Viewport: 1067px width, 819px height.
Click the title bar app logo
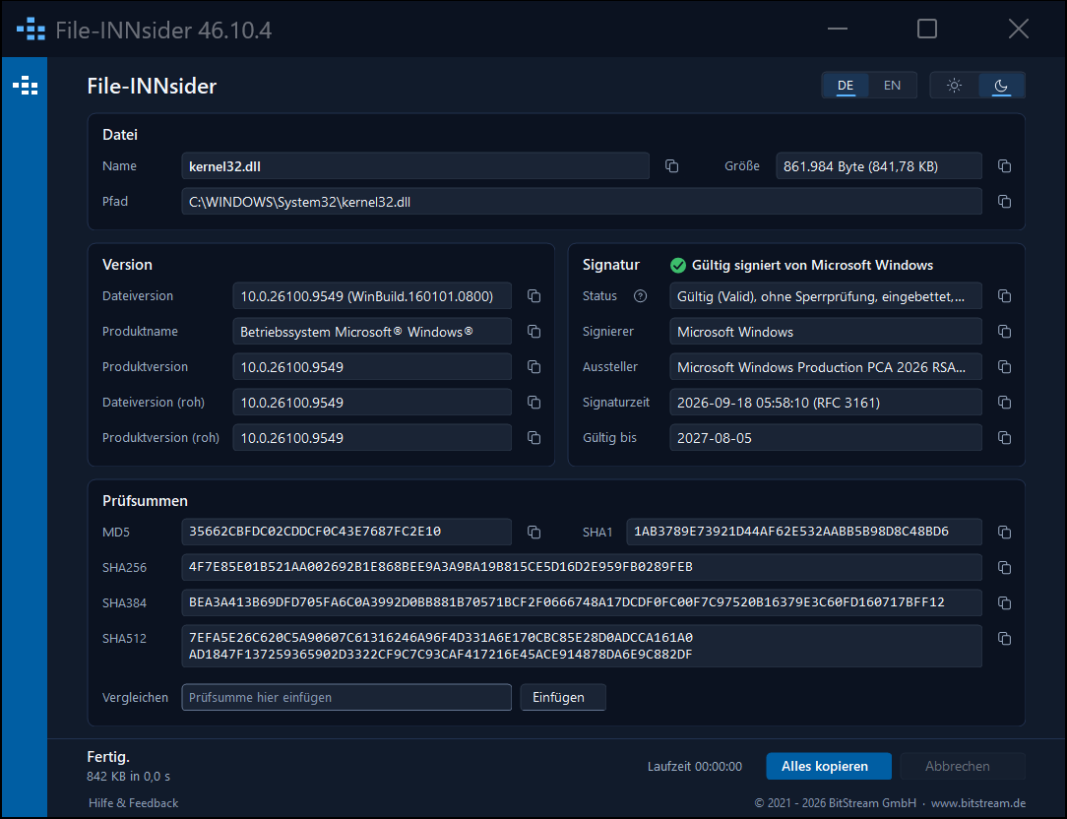tap(31, 30)
